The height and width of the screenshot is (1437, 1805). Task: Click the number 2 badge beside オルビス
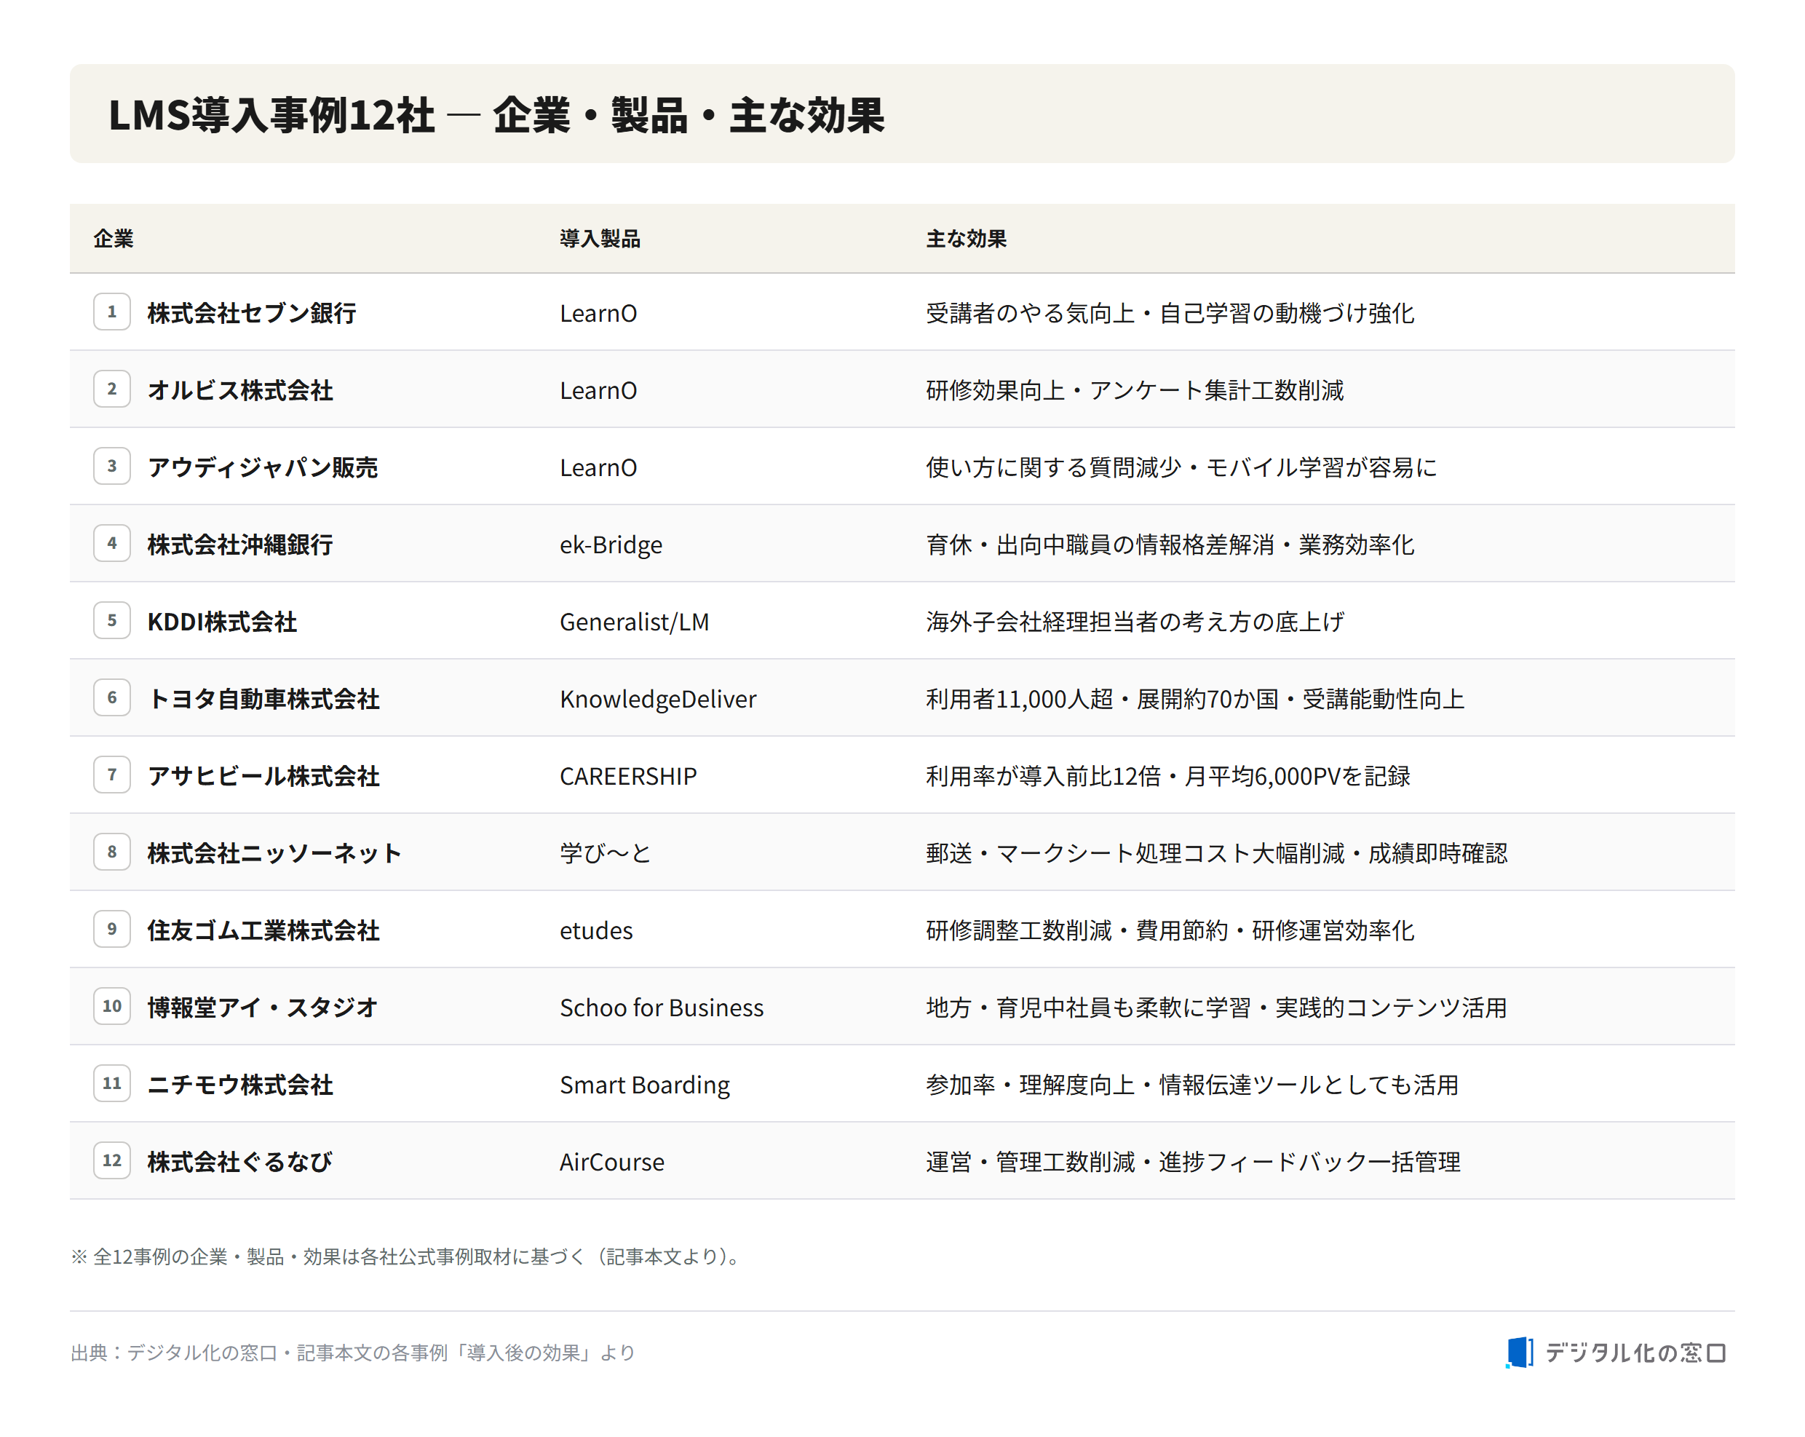(112, 389)
